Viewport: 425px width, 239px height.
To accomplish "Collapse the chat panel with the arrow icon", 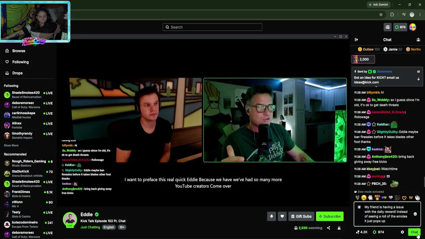I will (356, 40).
